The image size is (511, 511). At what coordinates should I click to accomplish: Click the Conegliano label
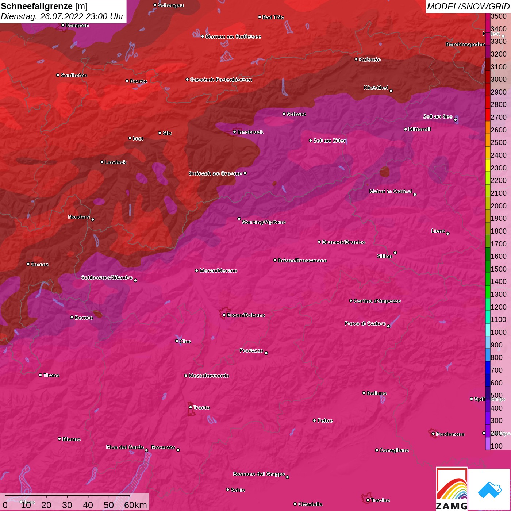click(x=394, y=450)
